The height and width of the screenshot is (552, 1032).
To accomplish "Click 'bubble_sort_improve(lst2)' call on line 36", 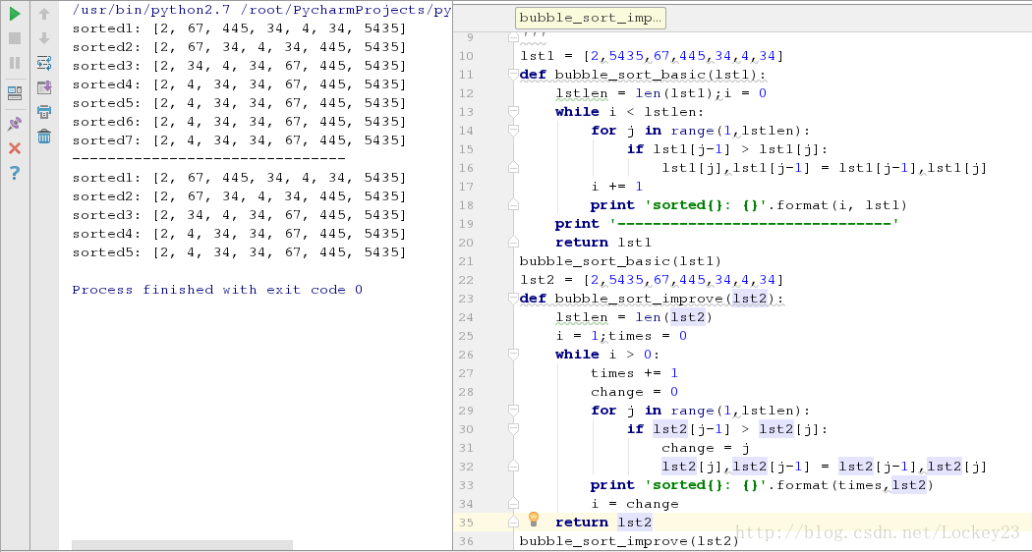I will point(629,541).
